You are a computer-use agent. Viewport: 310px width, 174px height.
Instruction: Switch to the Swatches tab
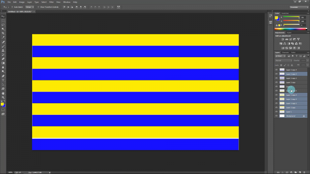285,14
